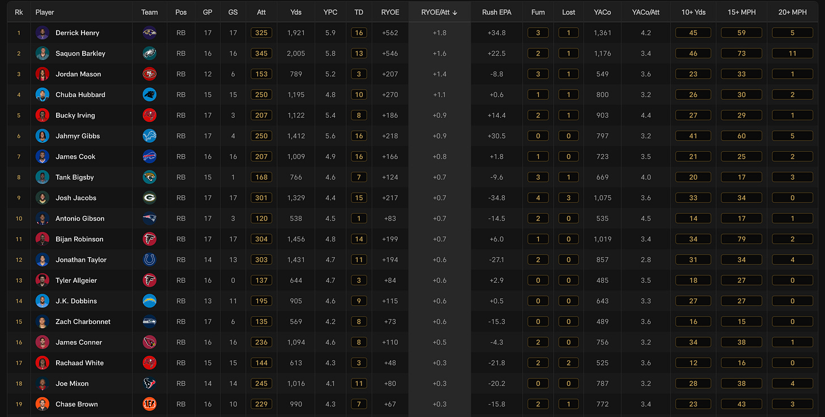Click the Cardinals logo in James Conner's row
Image resolution: width=825 pixels, height=417 pixels.
coord(150,342)
